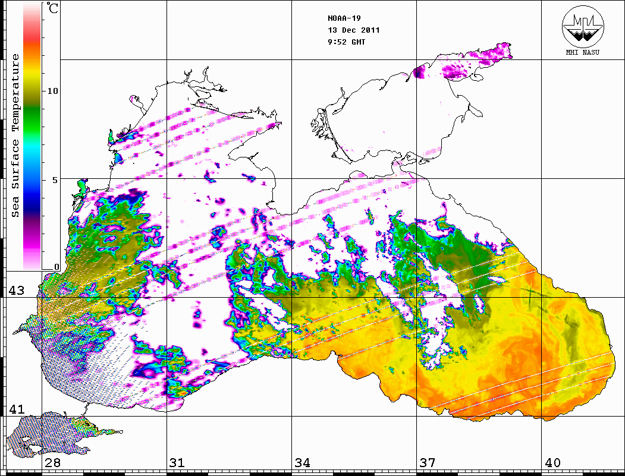Image resolution: width=625 pixels, height=476 pixels.
Task: Select the 'MHI NASU' caption text
Action: (x=582, y=52)
